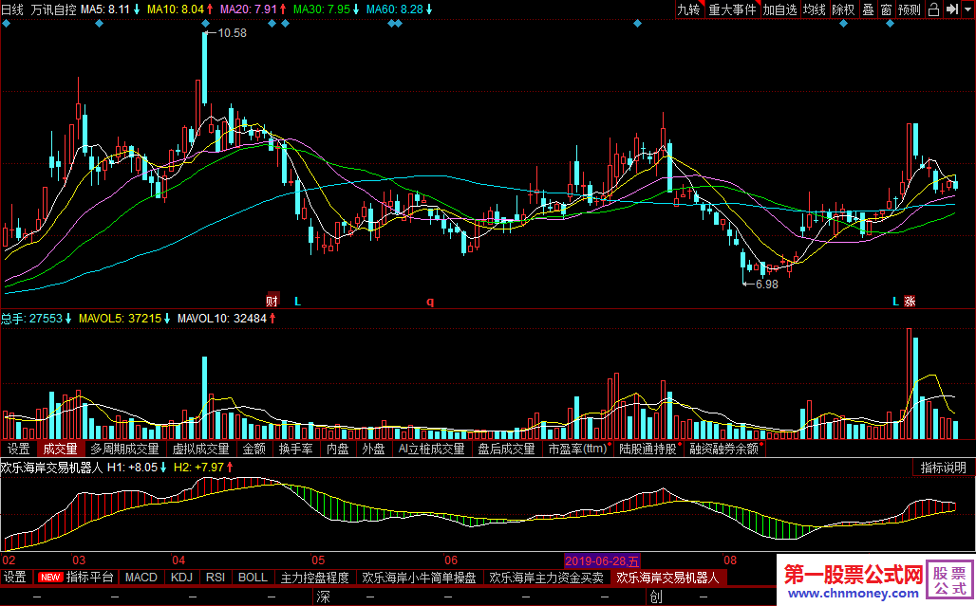The width and height of the screenshot is (976, 606).
Task: Toggle 除权 ex-rights adjustment
Action: coord(843,9)
